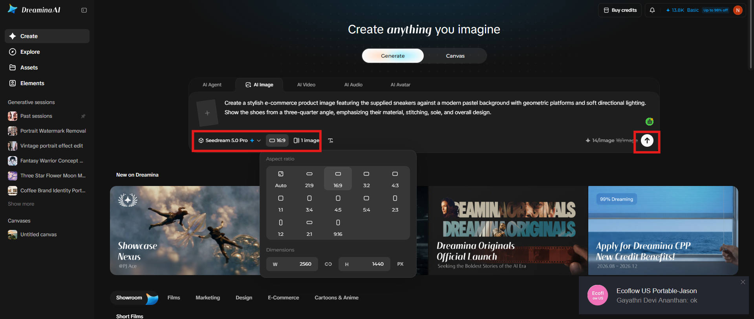Viewport: 754px width, 319px height.
Task: Submit the prompt with the arrow button
Action: tap(647, 140)
